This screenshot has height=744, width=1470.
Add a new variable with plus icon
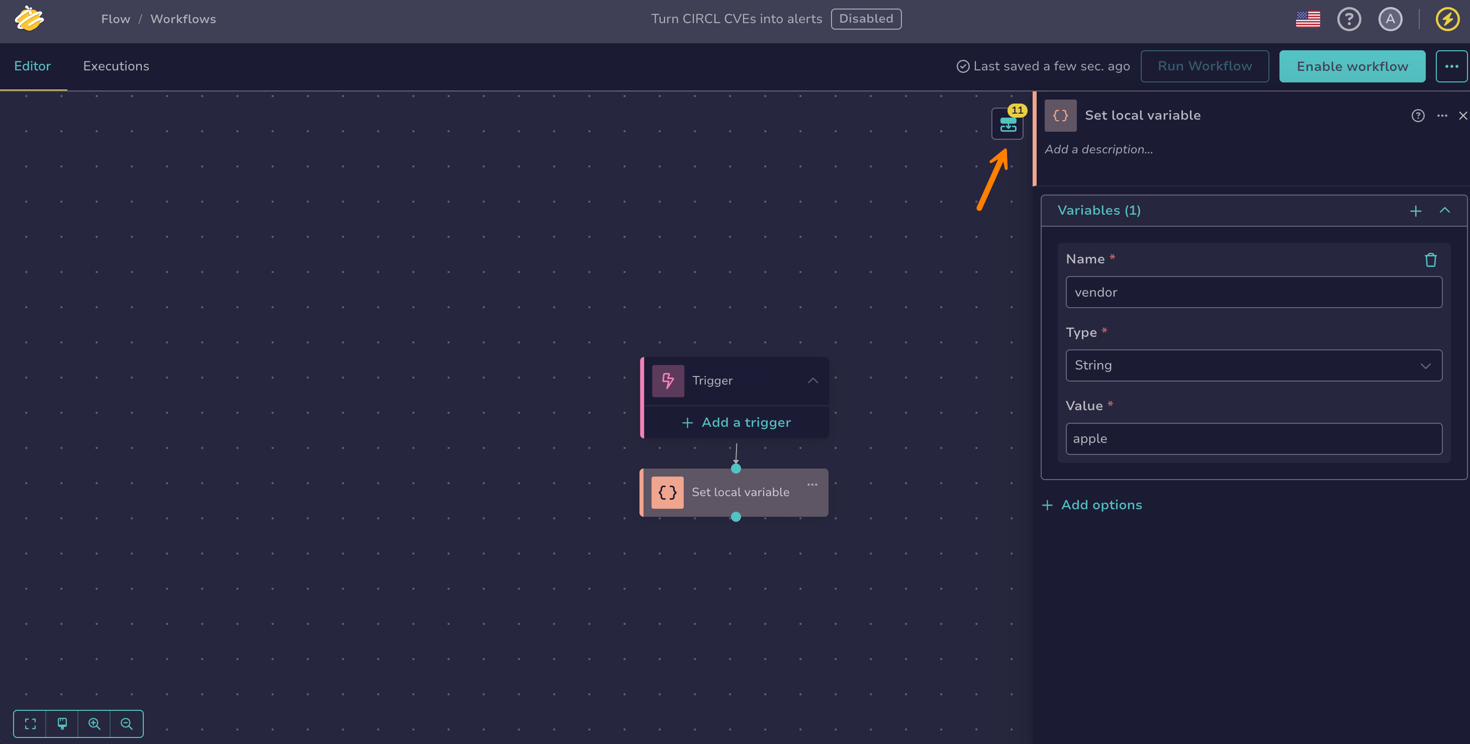click(1415, 211)
